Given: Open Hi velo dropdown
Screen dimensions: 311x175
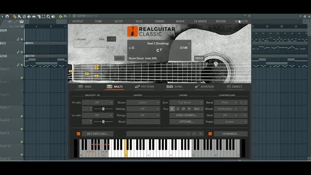Looking at the screenshot, I should pyautogui.click(x=97, y=102).
